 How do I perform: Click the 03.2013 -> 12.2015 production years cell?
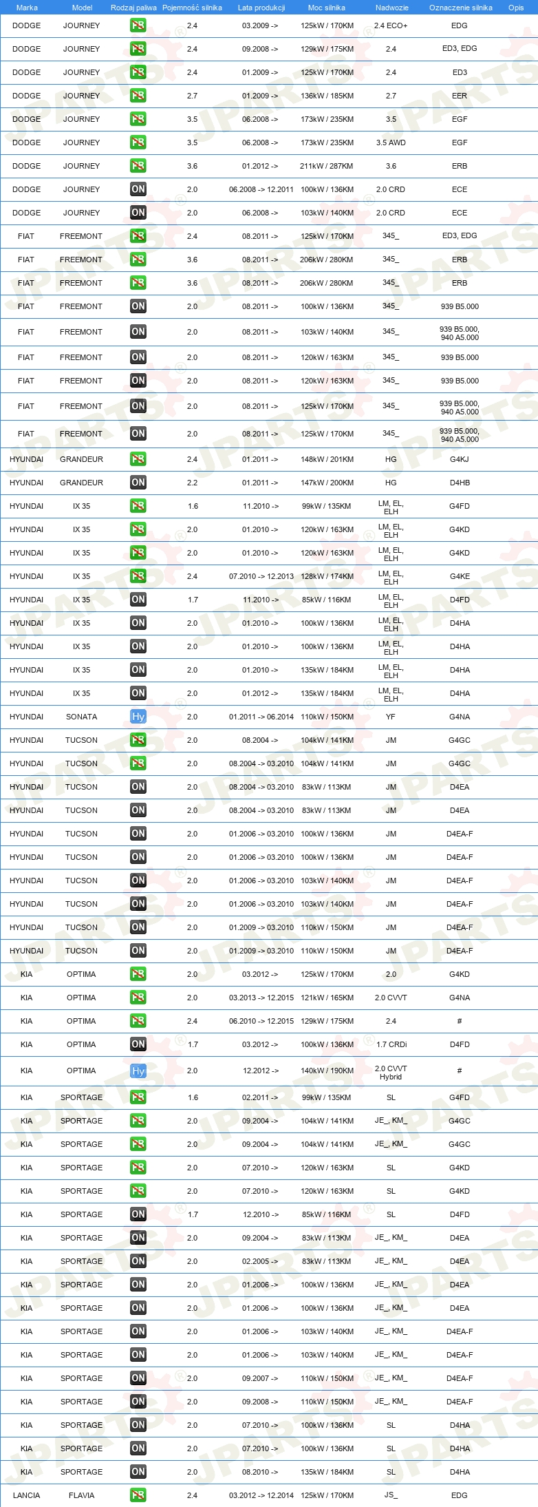coord(261,998)
